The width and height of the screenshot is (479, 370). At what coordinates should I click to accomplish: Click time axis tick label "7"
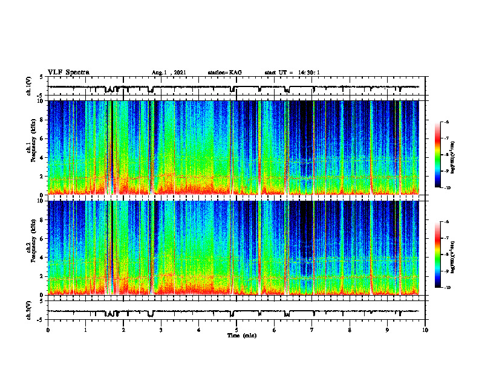click(312, 330)
